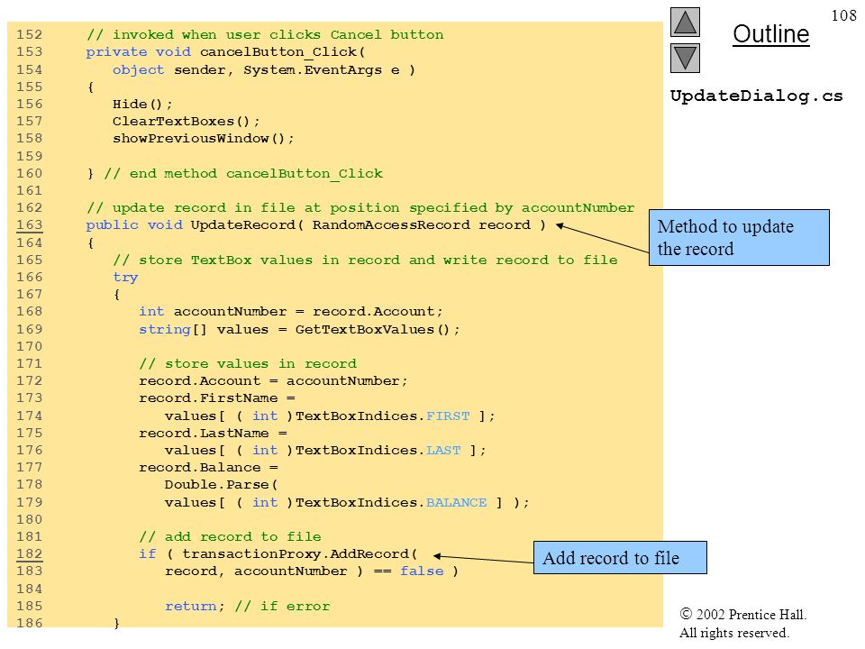The height and width of the screenshot is (649, 865).
Task: Click 'transactionProxy.AddRecord(' on line 182
Action: [x=299, y=554]
